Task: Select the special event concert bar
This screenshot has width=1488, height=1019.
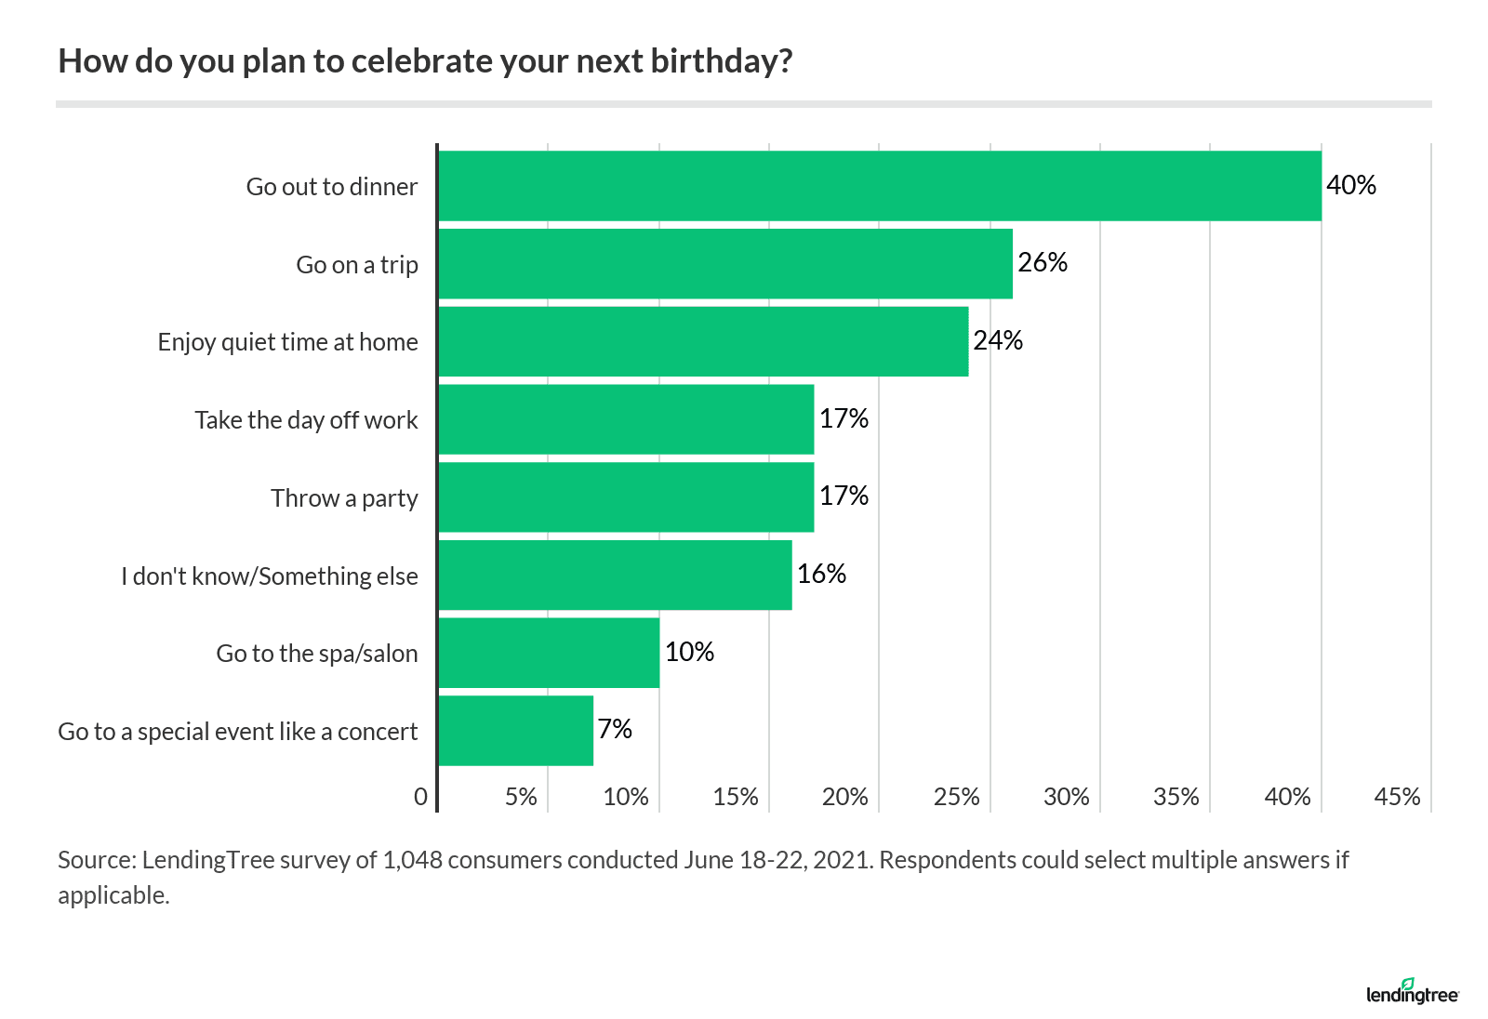Action: point(514,731)
